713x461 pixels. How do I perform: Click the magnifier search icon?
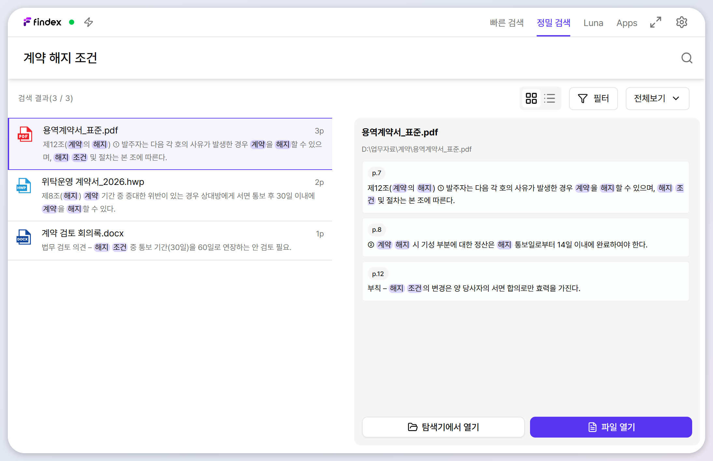coord(687,58)
